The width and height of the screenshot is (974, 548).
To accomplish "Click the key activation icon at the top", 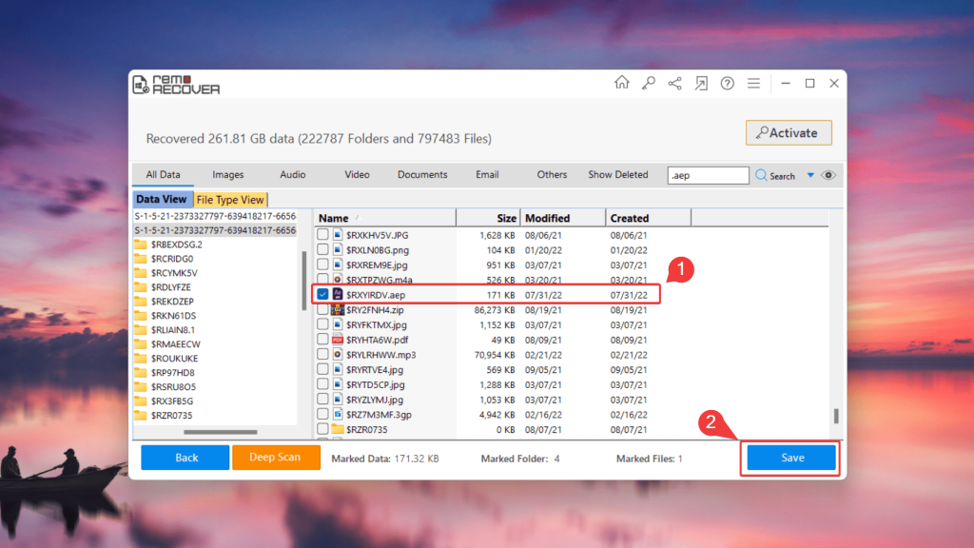I will 649,83.
